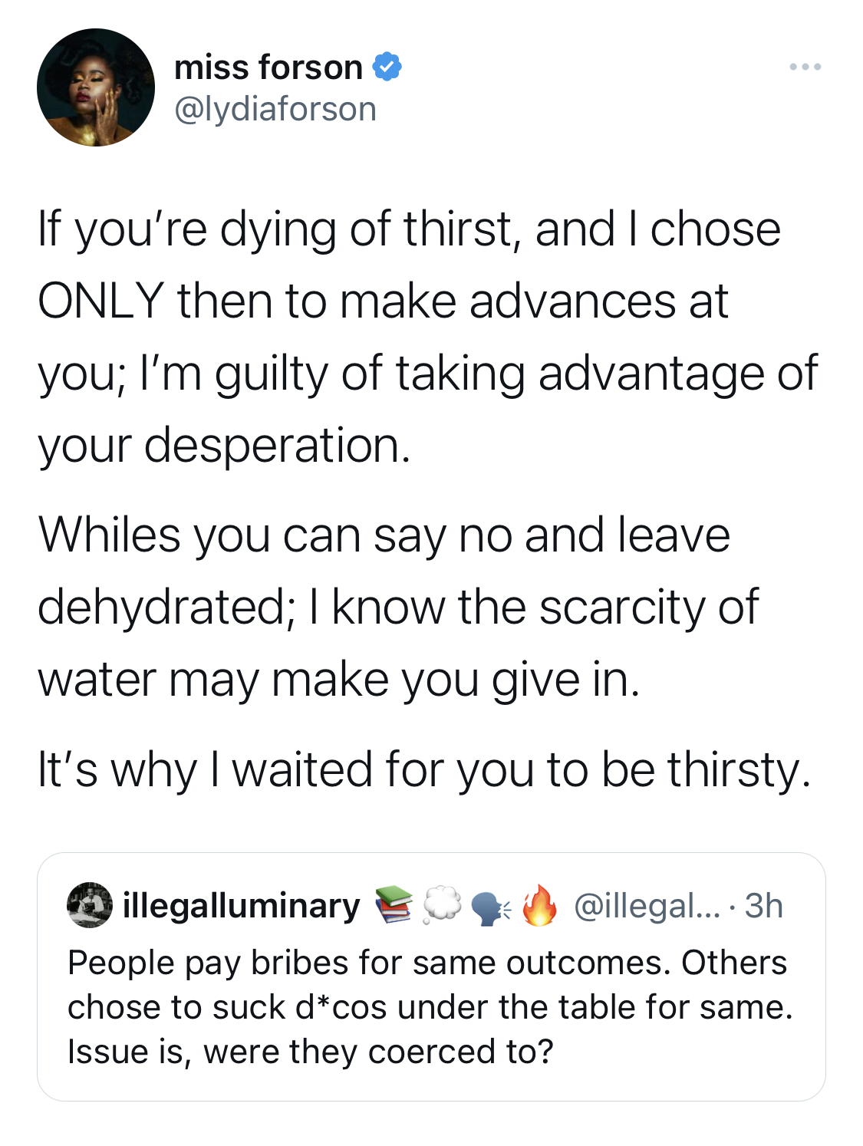Click the fire emoji icon
Screen dimensions: 863x1146
(539, 905)
